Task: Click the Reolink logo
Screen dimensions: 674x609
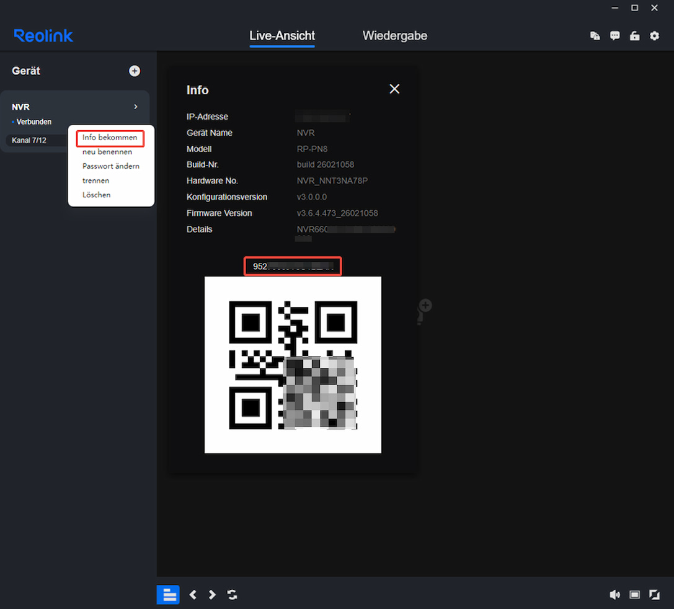Action: [43, 36]
